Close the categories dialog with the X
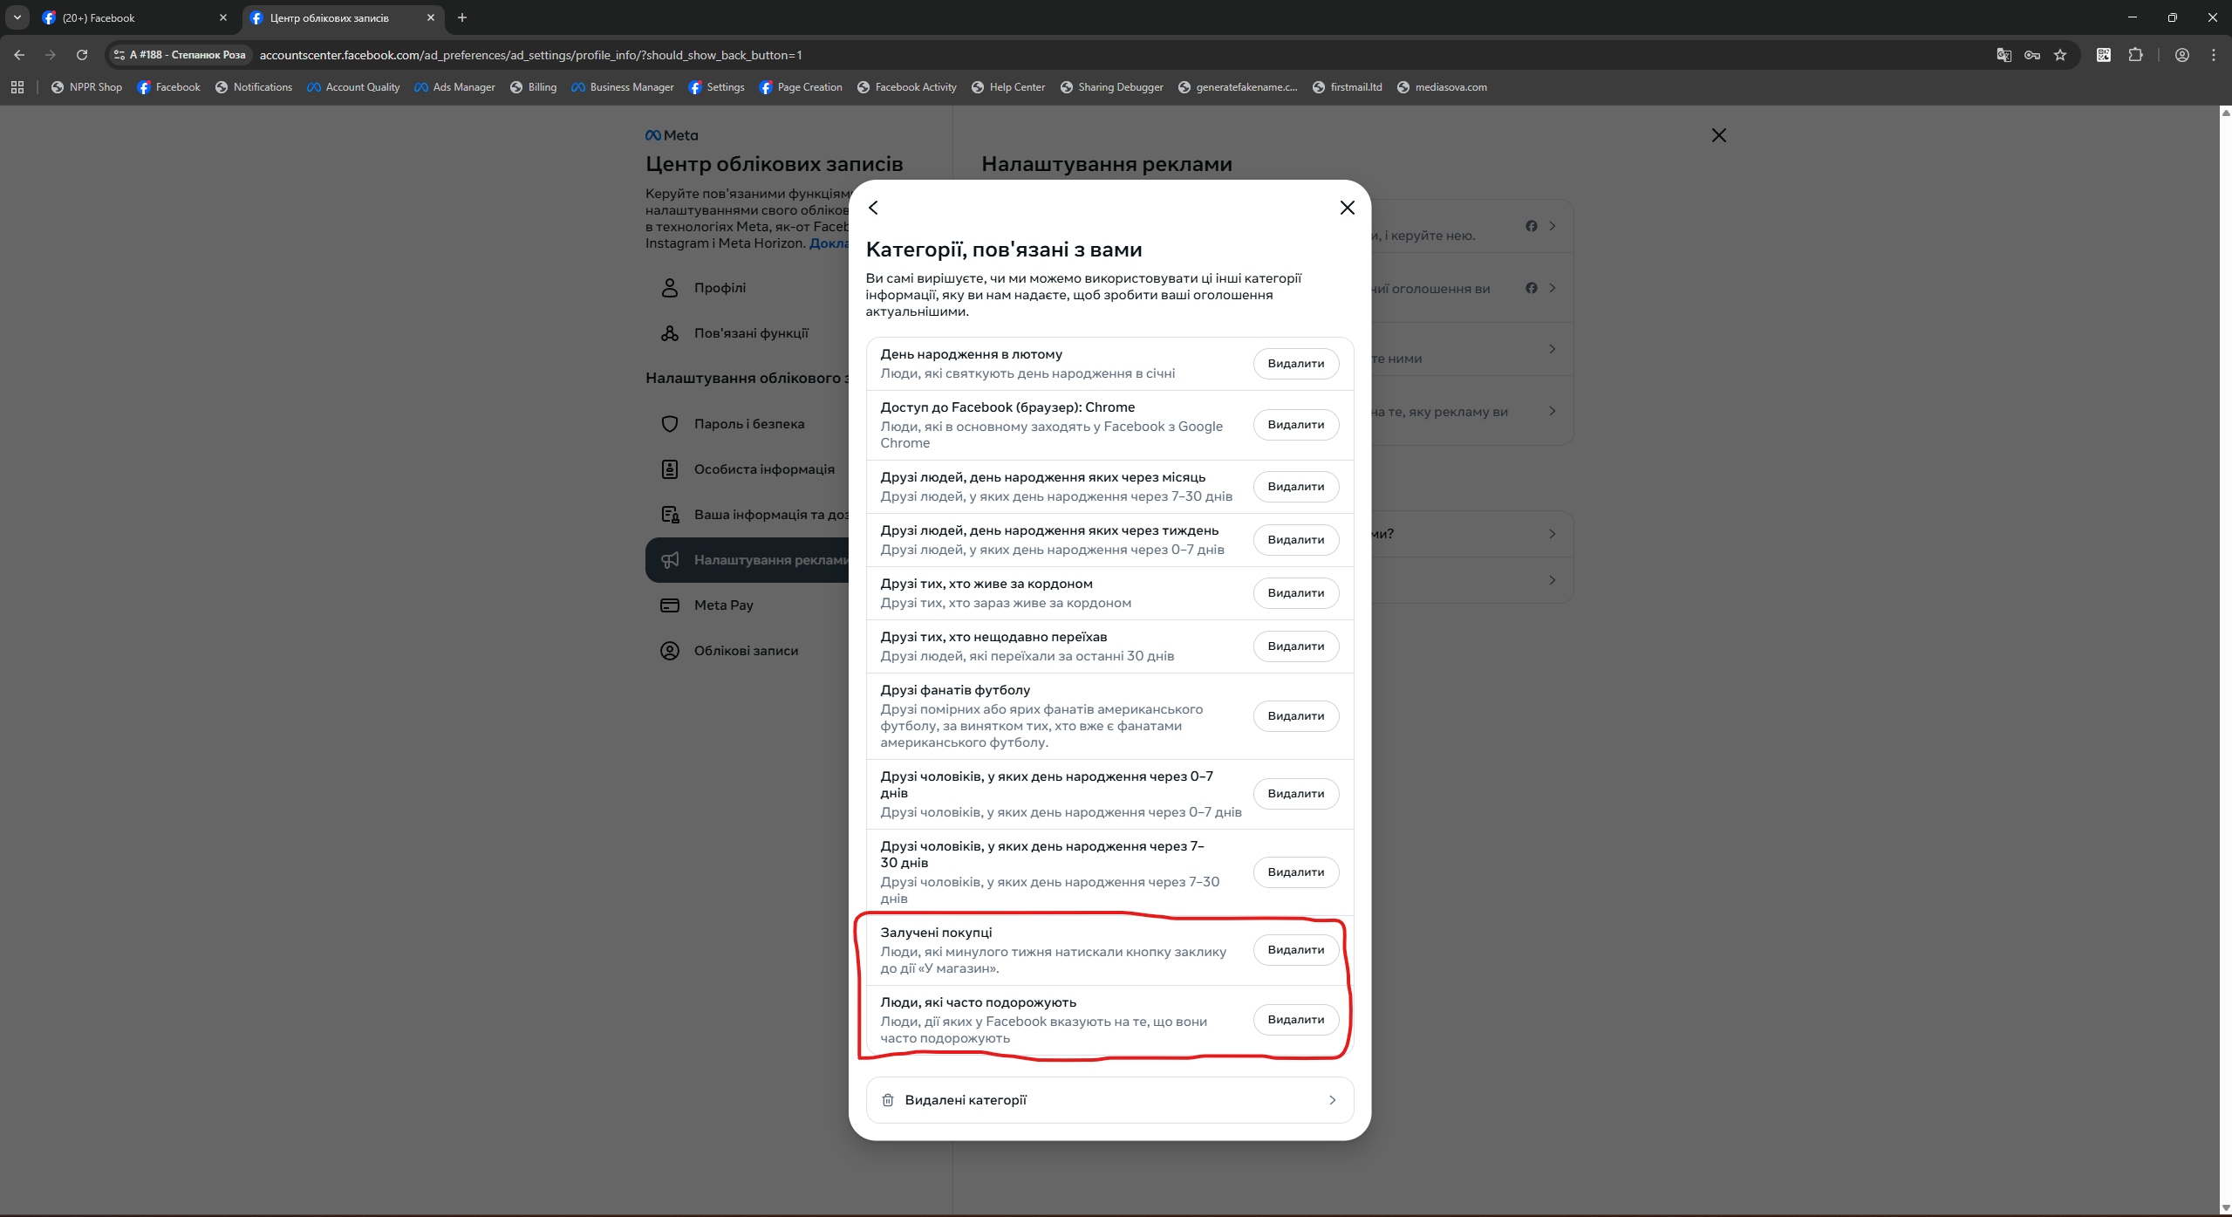 click(x=1347, y=208)
